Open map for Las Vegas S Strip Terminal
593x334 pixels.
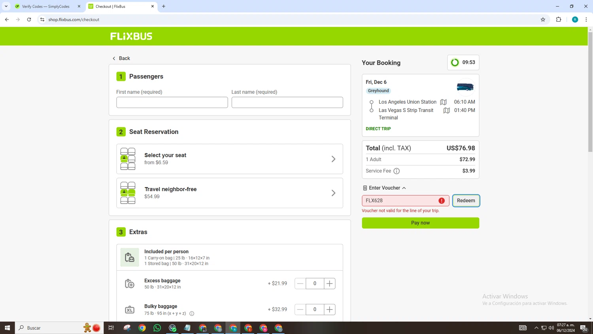[446, 110]
